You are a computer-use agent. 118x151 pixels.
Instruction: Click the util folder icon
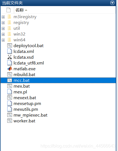click(9, 28)
